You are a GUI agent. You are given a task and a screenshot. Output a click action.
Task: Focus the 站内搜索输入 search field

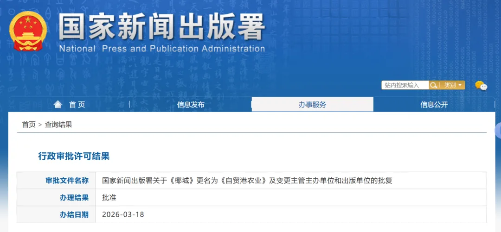(405, 85)
